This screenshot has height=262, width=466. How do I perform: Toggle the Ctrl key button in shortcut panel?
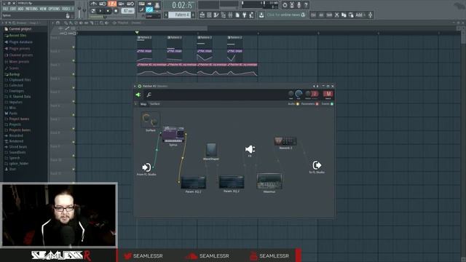pyautogui.click(x=313, y=15)
